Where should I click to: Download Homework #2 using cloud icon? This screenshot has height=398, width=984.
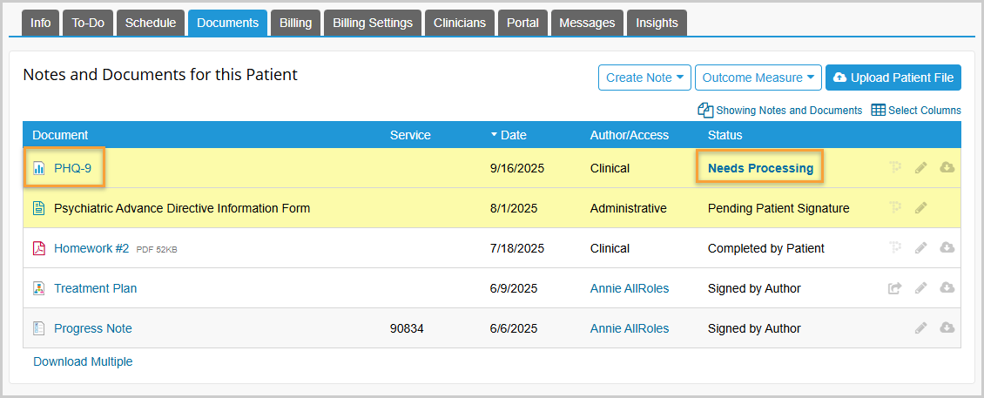tap(947, 248)
